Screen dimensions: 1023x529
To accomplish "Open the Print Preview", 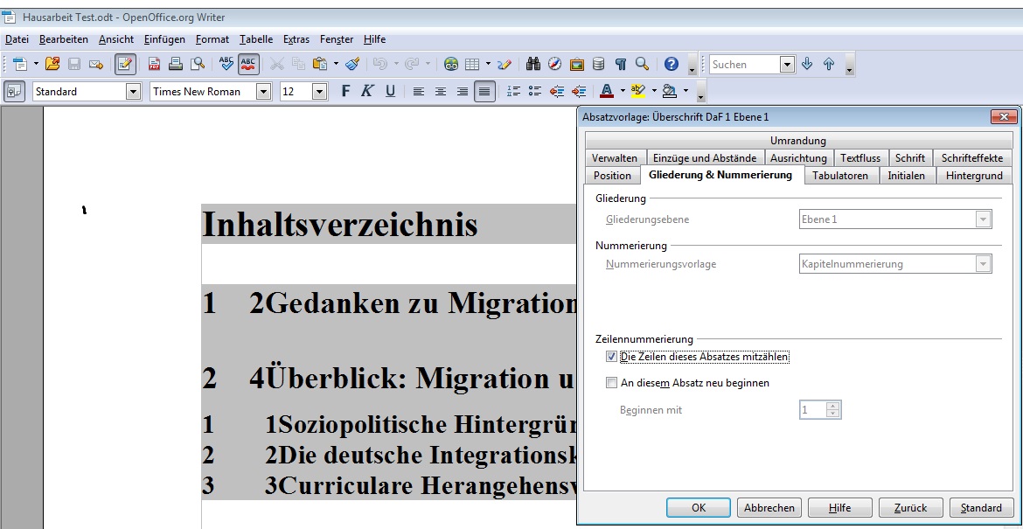I will (x=199, y=63).
